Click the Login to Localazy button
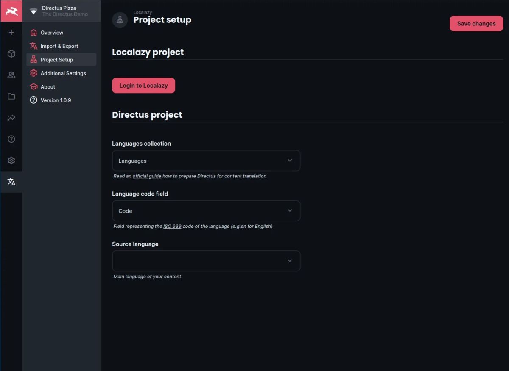This screenshot has width=509, height=371. (x=143, y=86)
